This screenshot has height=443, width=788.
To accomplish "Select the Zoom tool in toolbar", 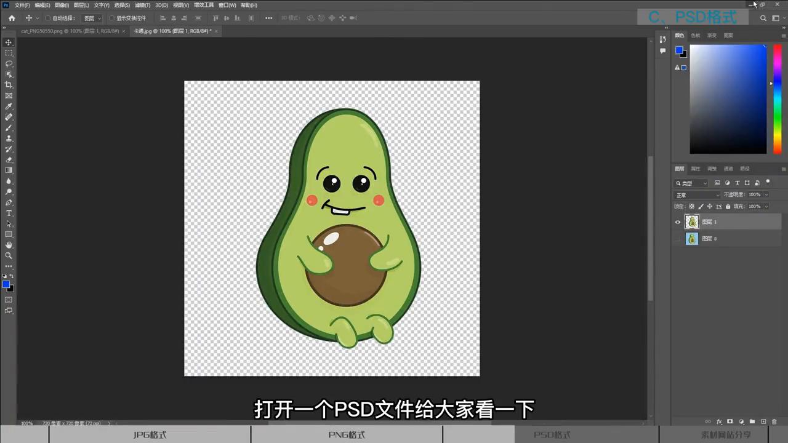I will (x=9, y=255).
